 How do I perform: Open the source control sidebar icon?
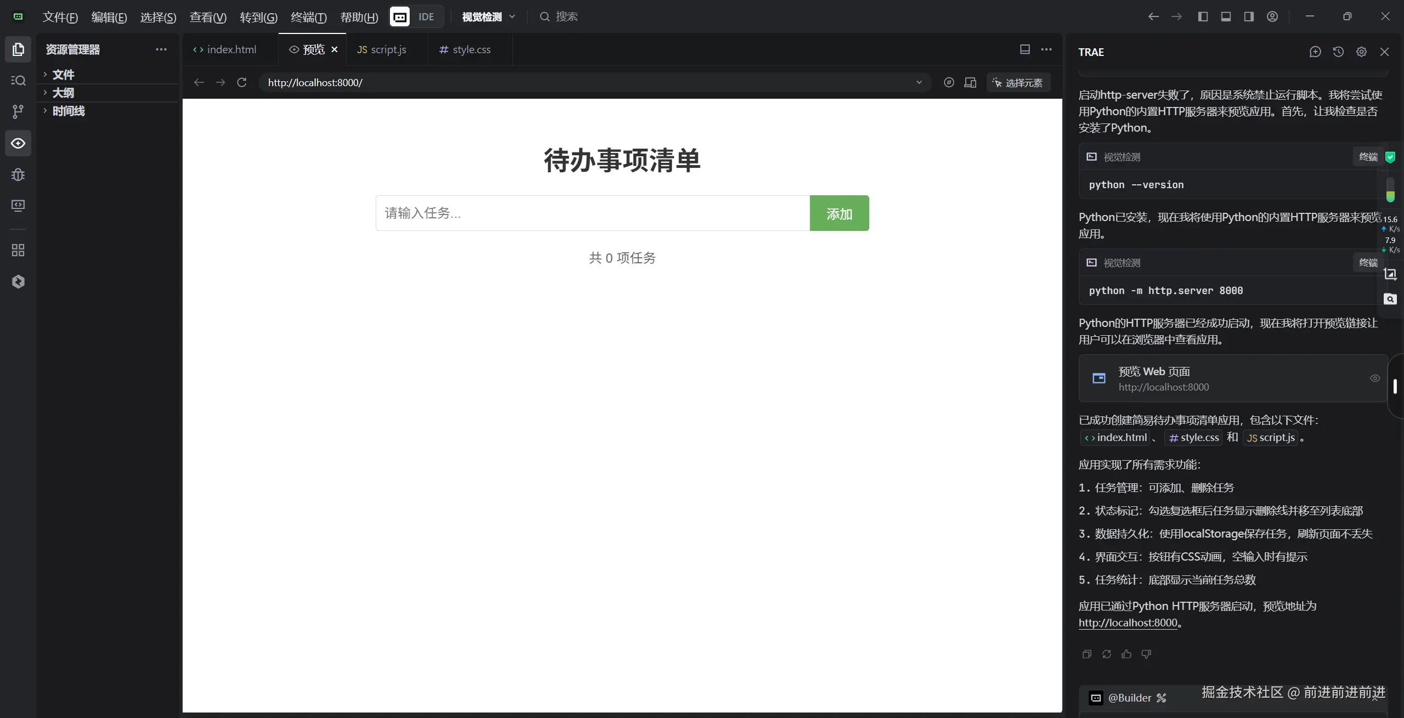click(x=18, y=112)
